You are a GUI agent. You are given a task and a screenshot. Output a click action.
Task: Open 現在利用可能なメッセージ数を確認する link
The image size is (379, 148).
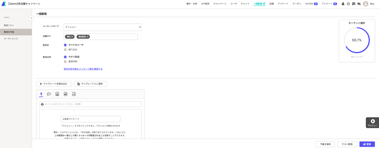[83, 69]
